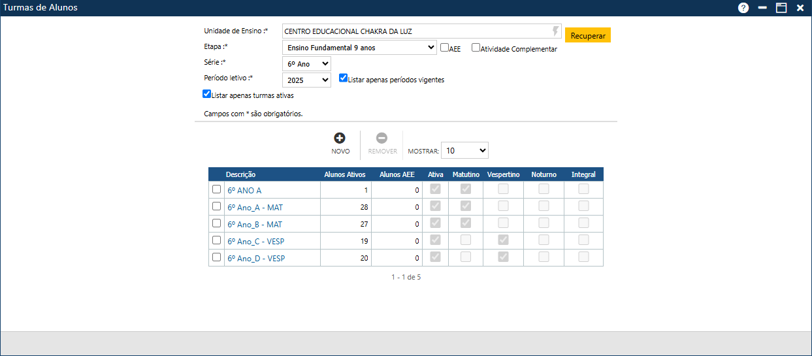The image size is (812, 356).
Task: Enable the AEE checkbox
Action: click(x=444, y=48)
